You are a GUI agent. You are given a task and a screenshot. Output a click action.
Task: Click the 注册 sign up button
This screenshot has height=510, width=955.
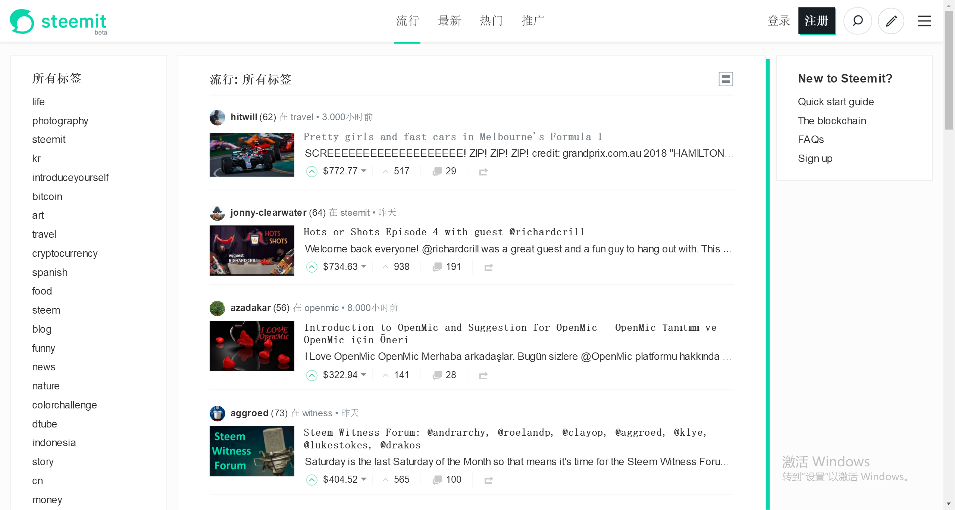[817, 21]
